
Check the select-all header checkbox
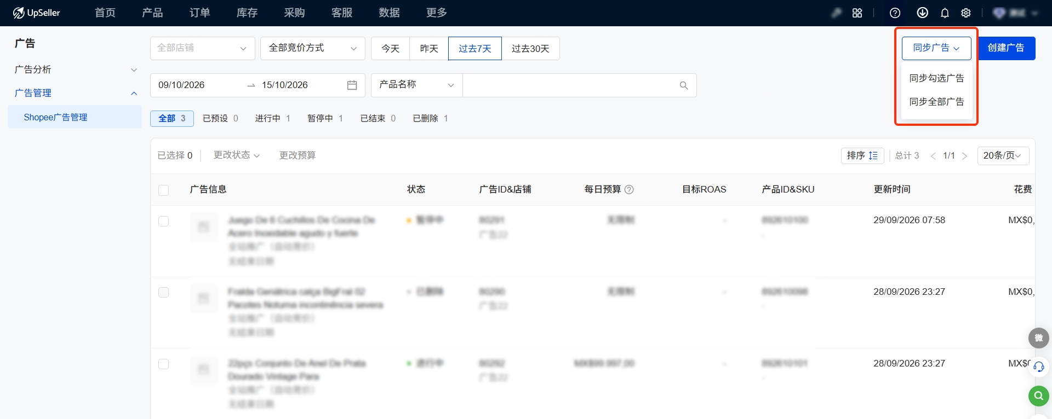(x=163, y=190)
